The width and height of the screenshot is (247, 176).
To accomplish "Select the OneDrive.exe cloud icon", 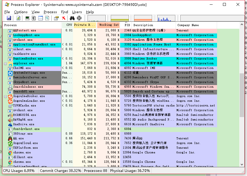I will (10, 125).
